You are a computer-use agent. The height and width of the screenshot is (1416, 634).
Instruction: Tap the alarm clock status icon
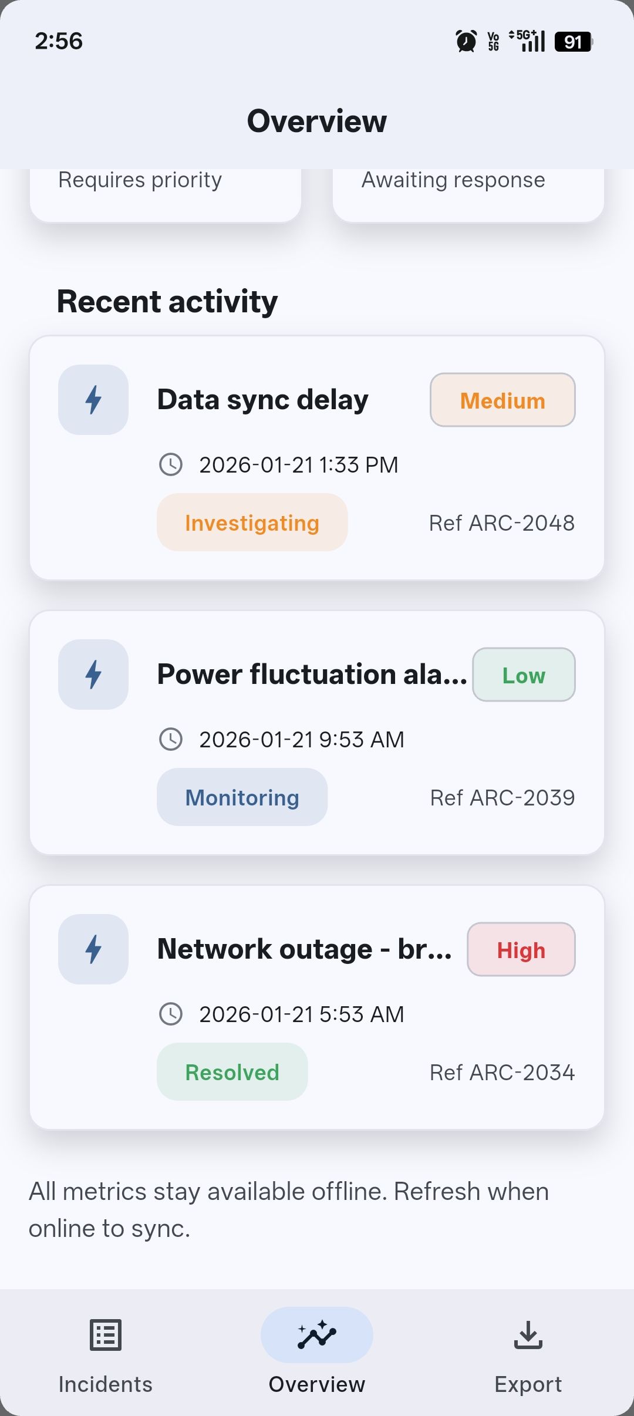(x=466, y=42)
